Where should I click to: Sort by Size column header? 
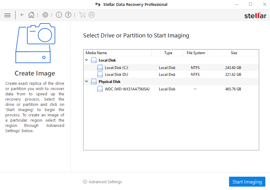pyautogui.click(x=233, y=53)
